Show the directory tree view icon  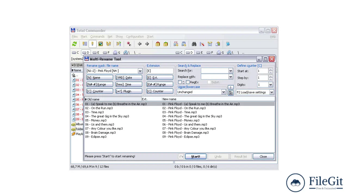[108, 44]
